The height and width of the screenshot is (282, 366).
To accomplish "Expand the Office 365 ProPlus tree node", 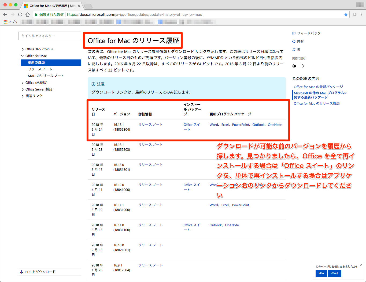I will [x=23, y=49].
